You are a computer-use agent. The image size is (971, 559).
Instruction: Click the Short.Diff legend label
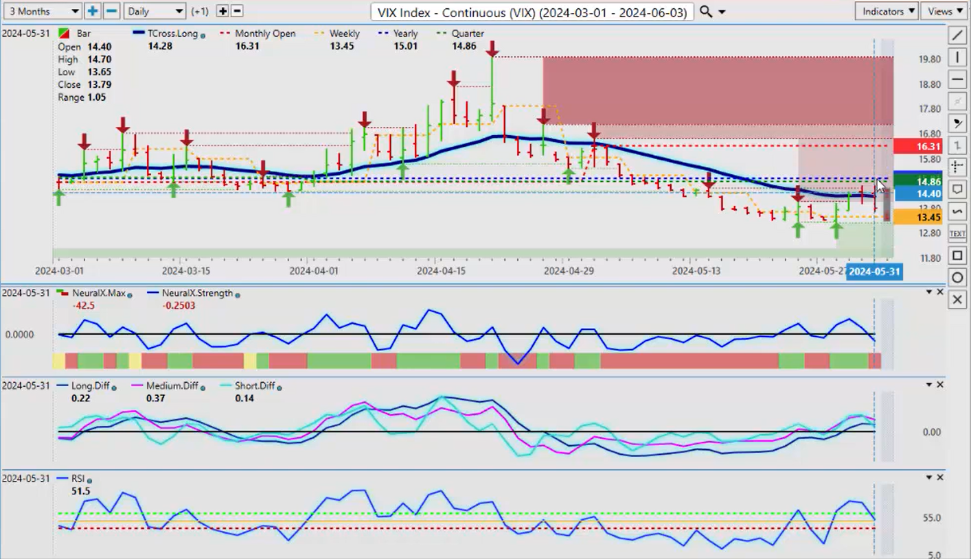255,386
